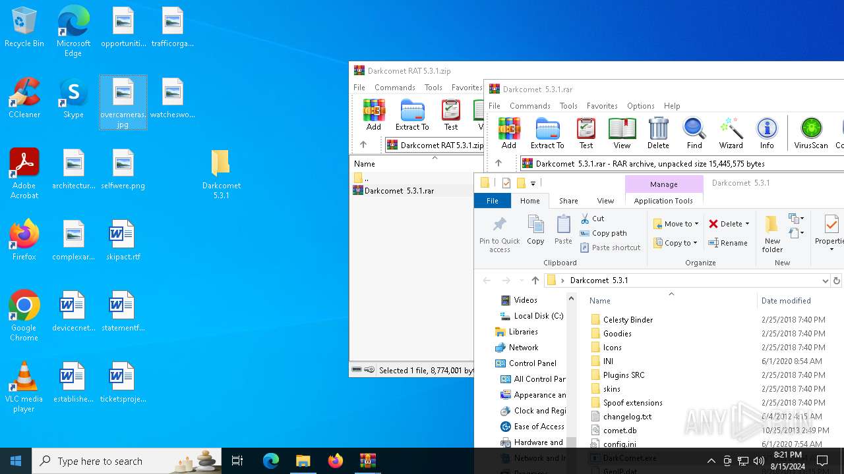The width and height of the screenshot is (844, 474).
Task: Go up one level in zip window
Action: [x=363, y=145]
